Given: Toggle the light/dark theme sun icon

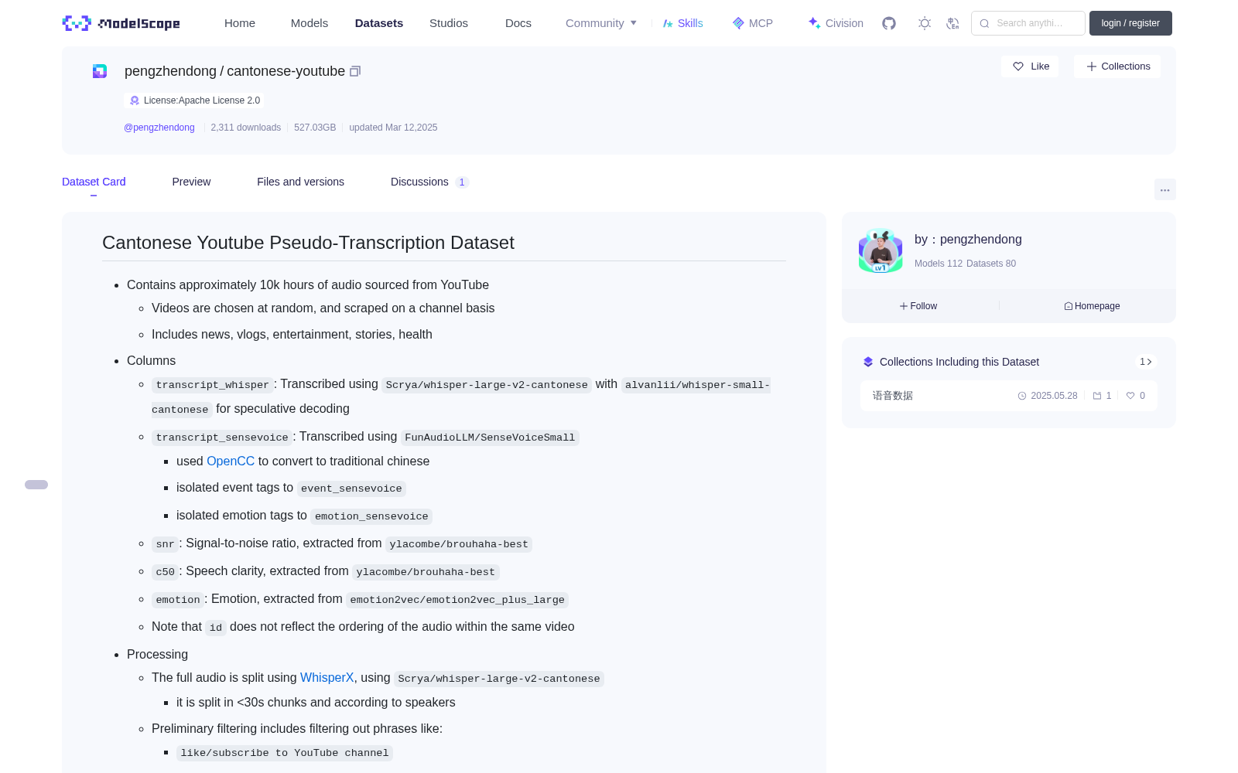Looking at the screenshot, I should coord(925,23).
